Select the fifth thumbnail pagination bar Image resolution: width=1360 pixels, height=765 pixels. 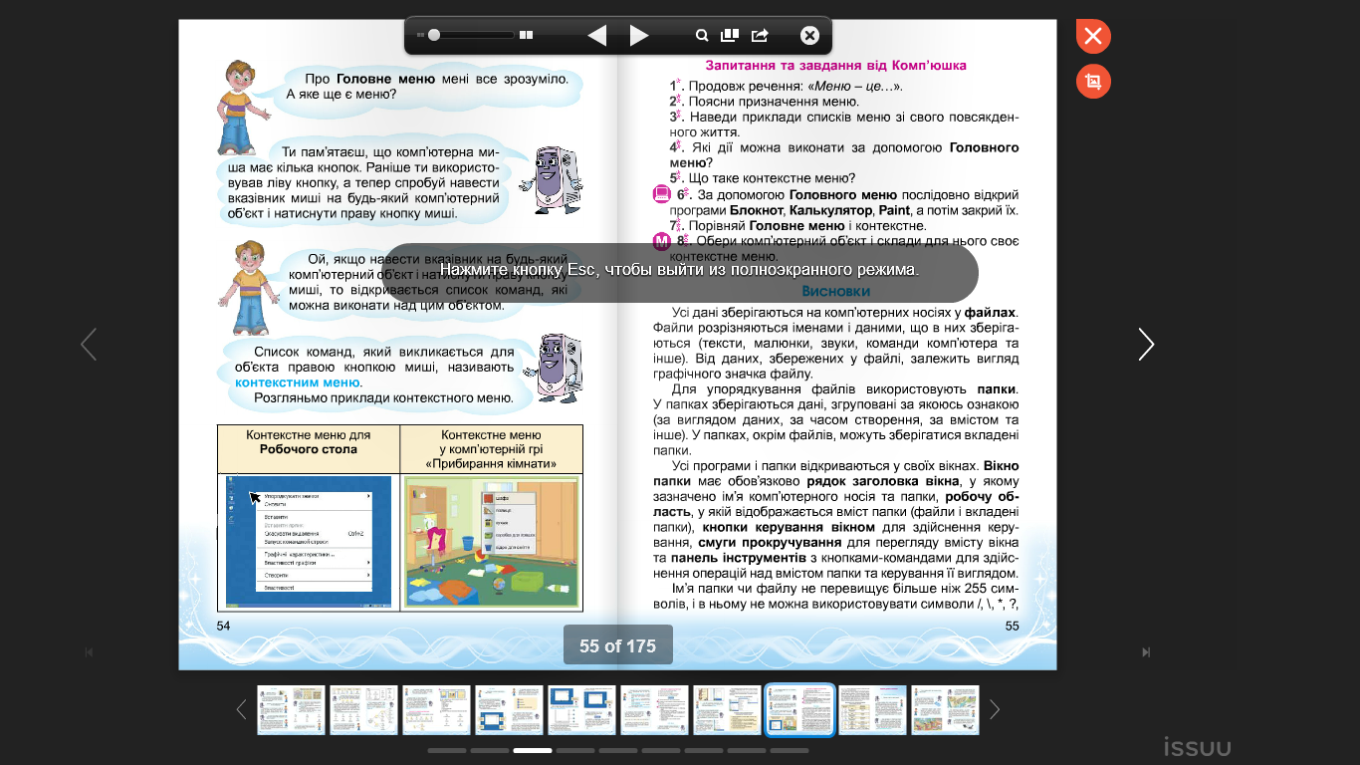(x=618, y=750)
